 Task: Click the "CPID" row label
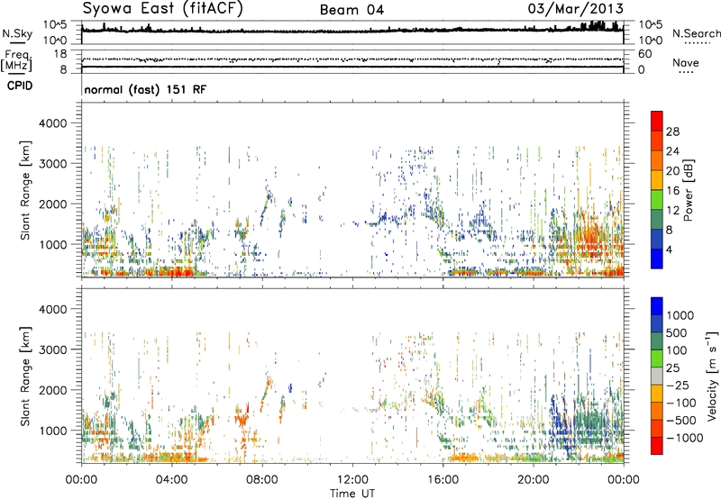point(19,86)
